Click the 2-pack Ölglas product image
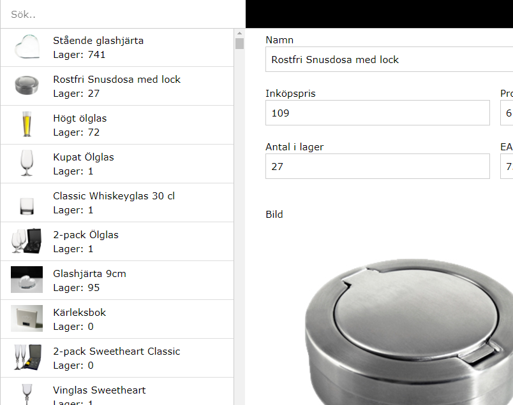 (27, 241)
